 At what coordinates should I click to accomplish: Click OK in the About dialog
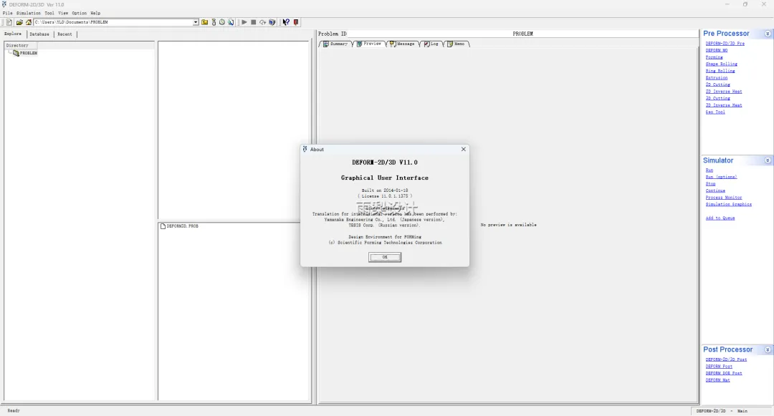[x=385, y=257]
